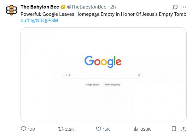Reply to the tweet via comment icon
192x136 pixels.
[x=24, y=129]
